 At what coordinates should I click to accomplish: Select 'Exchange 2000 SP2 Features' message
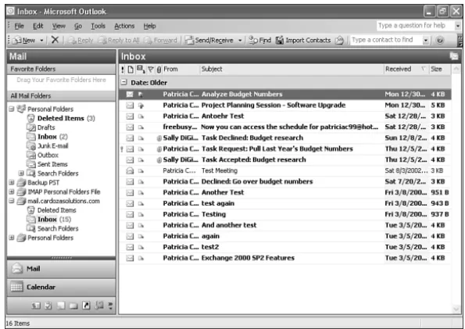[x=285, y=258]
